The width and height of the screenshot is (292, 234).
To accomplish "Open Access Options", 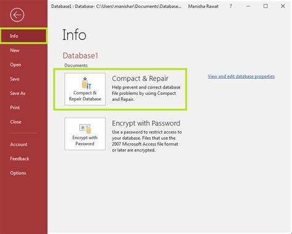I will click(18, 173).
